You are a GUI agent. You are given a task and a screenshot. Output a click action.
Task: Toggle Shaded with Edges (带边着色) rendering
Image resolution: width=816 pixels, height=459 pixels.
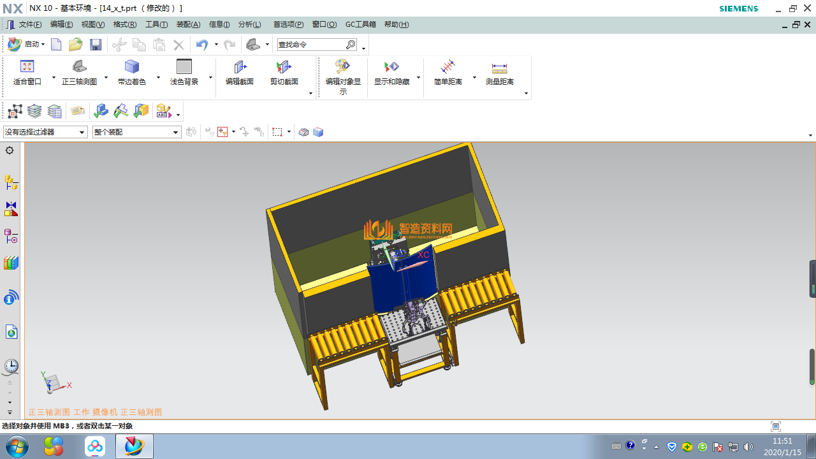point(131,73)
